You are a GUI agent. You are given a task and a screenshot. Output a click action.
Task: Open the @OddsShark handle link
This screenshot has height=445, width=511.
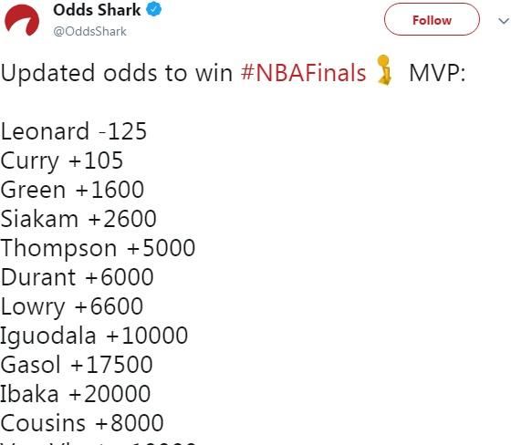pos(89,32)
